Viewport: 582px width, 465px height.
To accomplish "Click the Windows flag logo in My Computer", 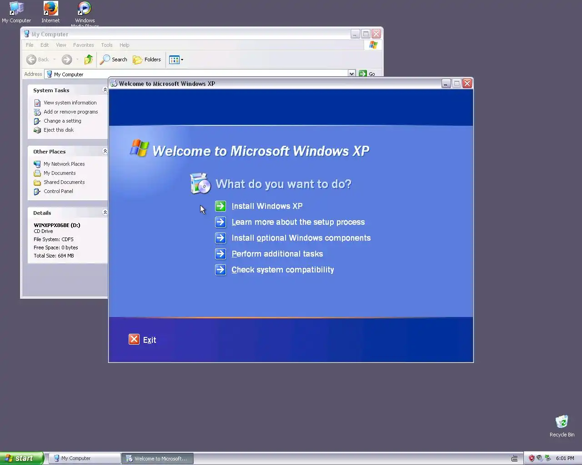I will tap(373, 45).
